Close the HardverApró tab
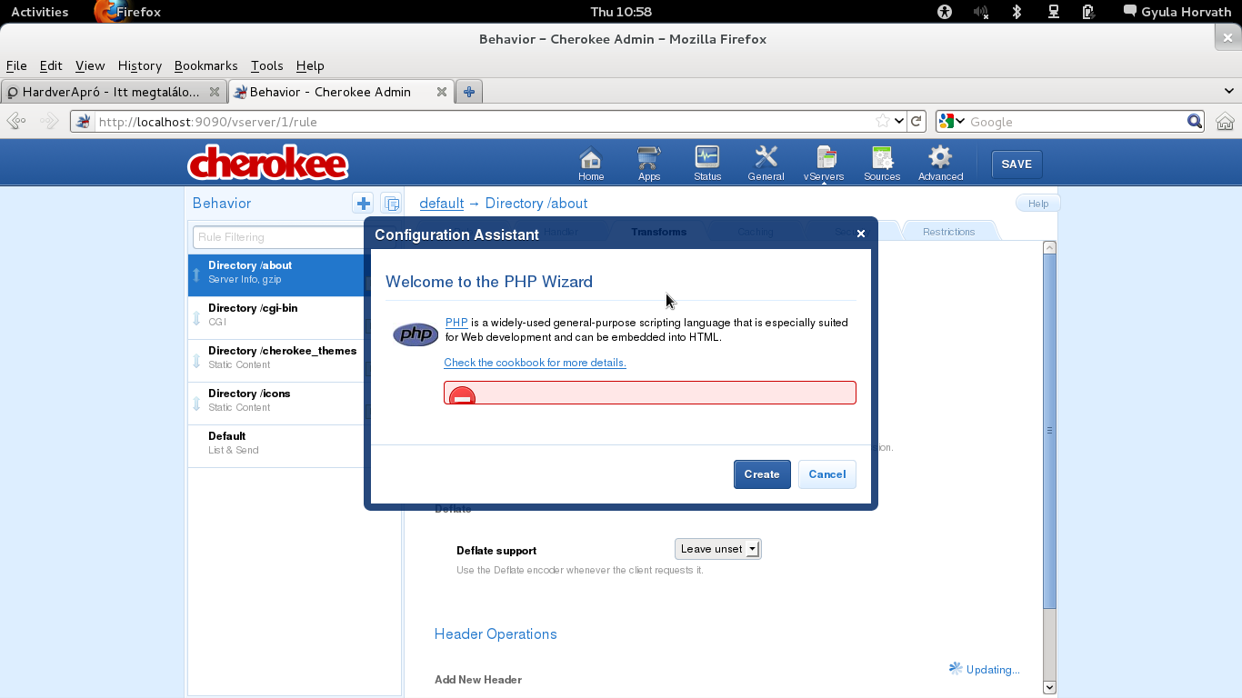Screen dimensions: 1242x698 point(215,92)
